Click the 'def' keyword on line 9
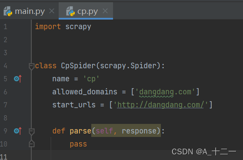Image resolution: width=243 pixels, height=160 pixels. [x=59, y=131]
